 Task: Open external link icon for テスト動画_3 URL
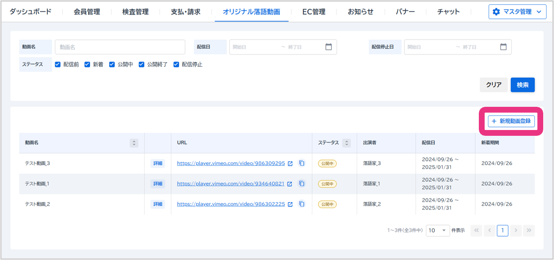pyautogui.click(x=290, y=164)
